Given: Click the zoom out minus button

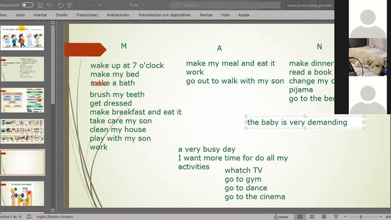Looking at the screenshot, I should tap(345, 217).
